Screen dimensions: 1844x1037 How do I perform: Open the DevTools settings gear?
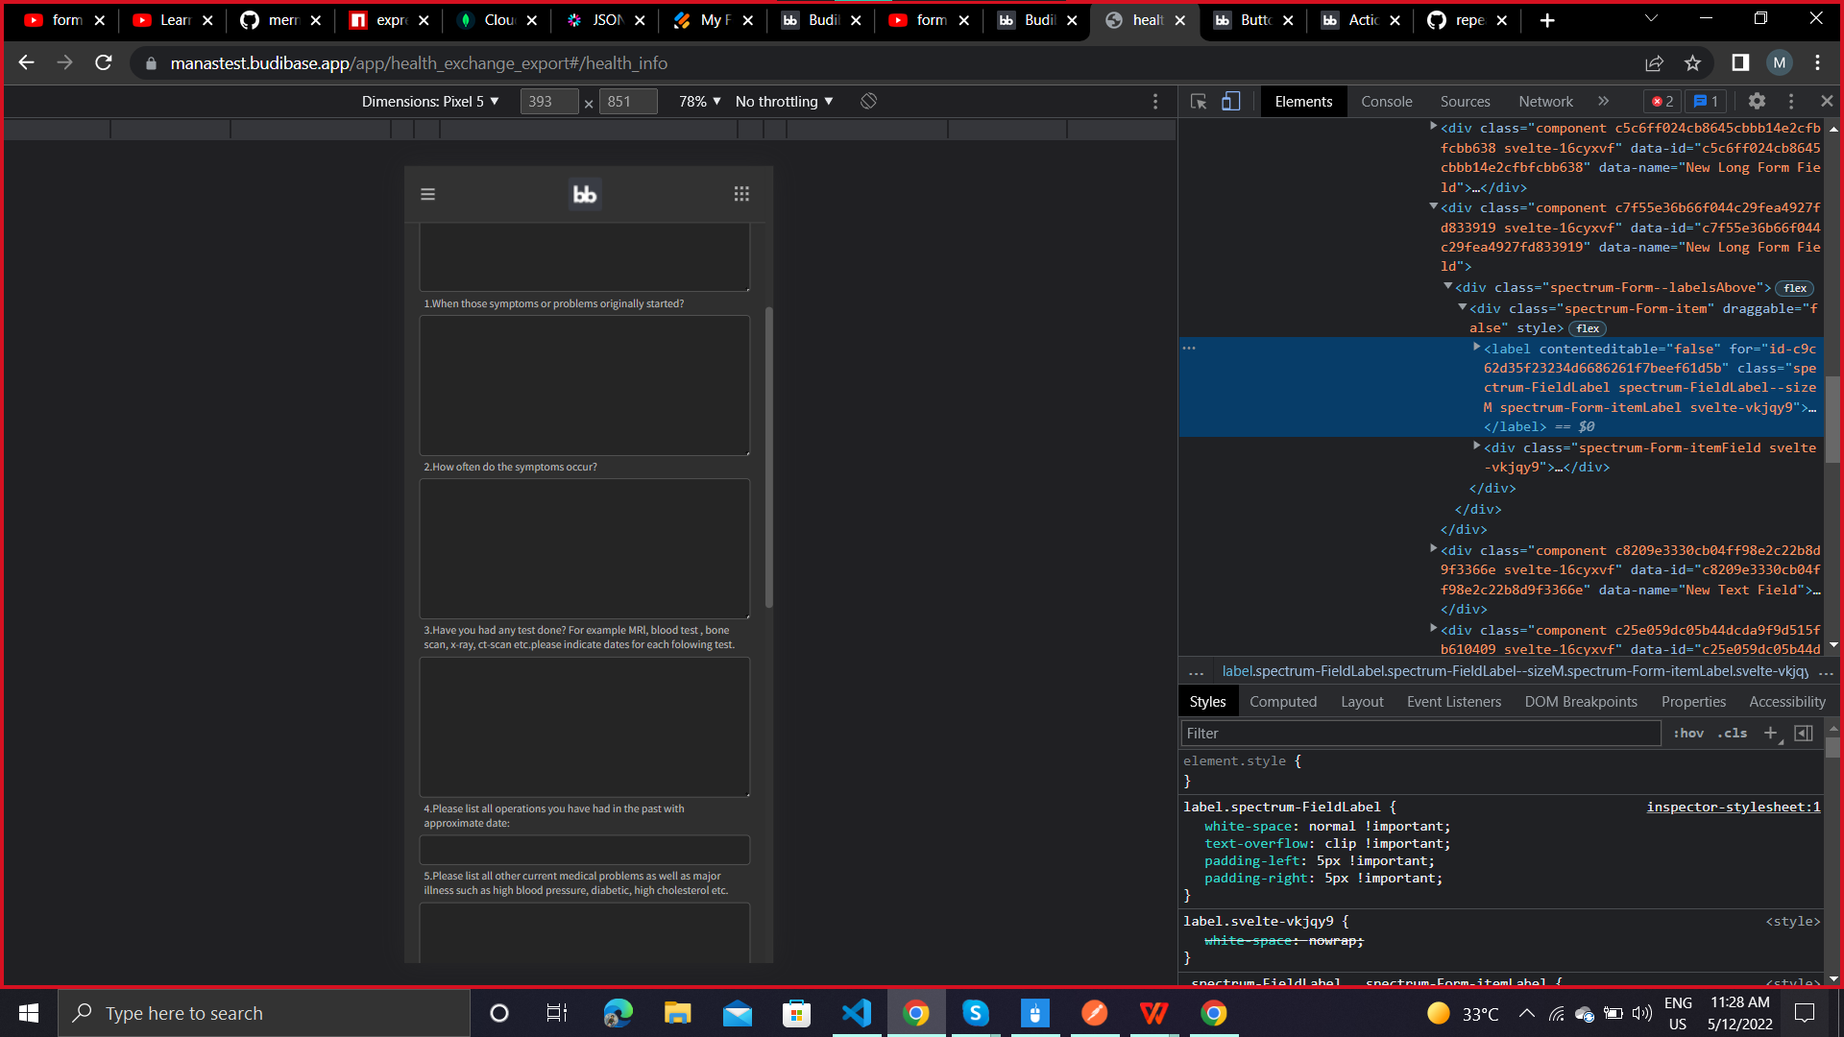pyautogui.click(x=1758, y=101)
